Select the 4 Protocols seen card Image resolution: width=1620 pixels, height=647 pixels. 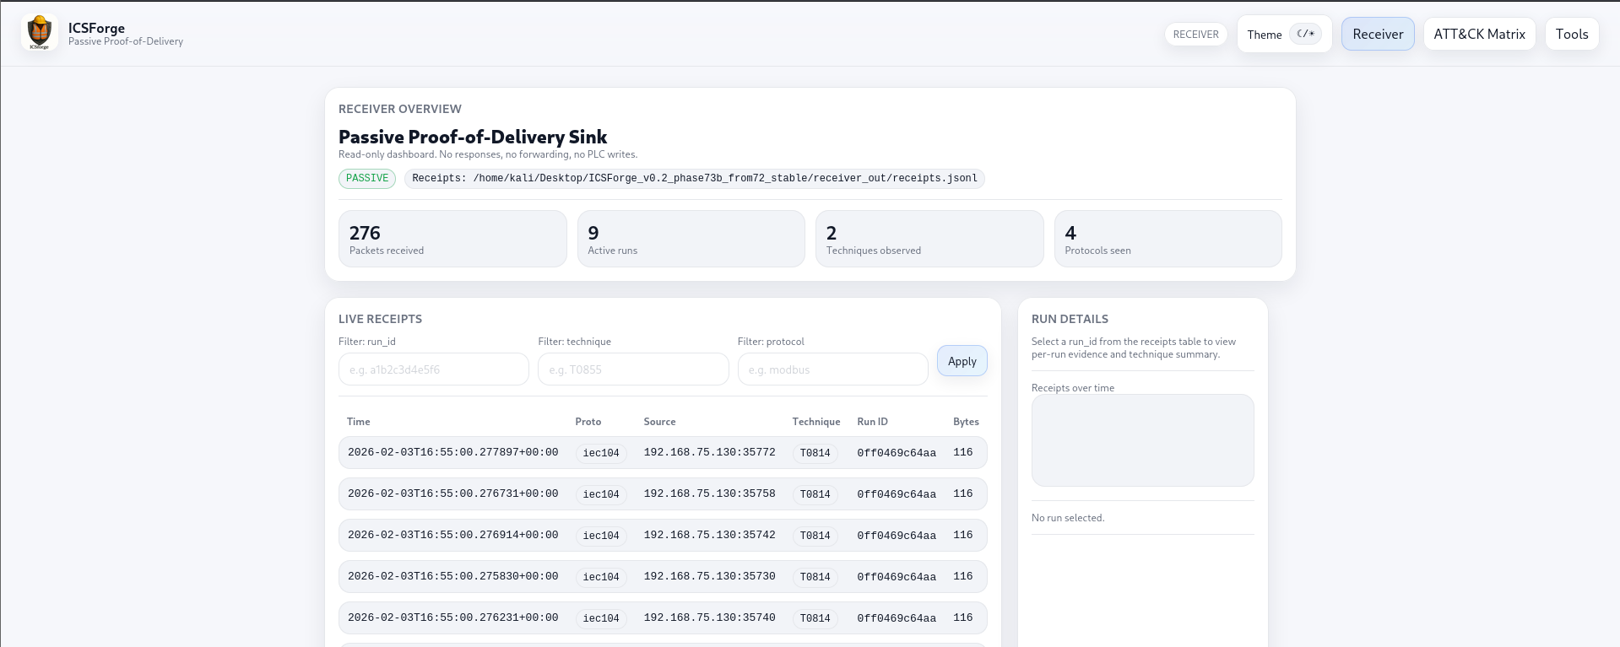[x=1168, y=239]
